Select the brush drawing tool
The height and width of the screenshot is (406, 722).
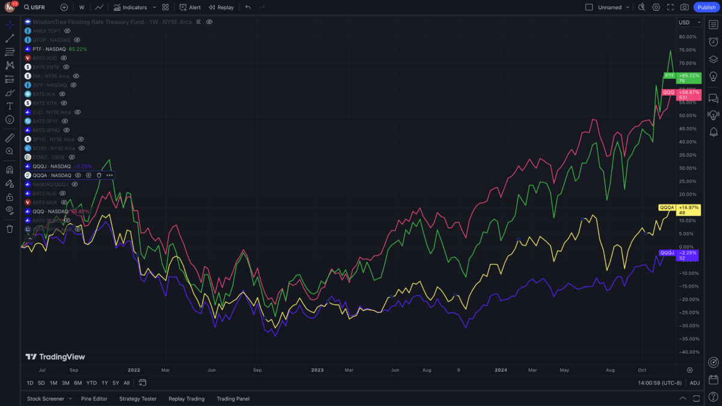[10, 93]
